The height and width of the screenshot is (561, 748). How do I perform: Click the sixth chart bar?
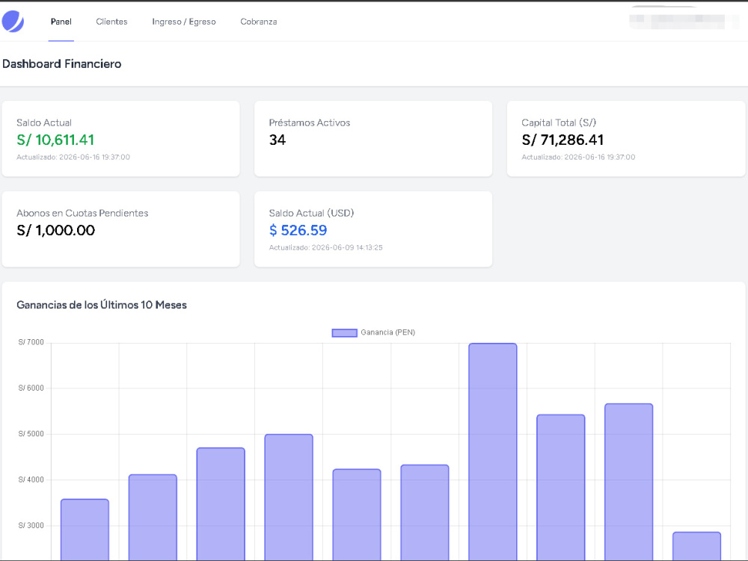pos(425,512)
